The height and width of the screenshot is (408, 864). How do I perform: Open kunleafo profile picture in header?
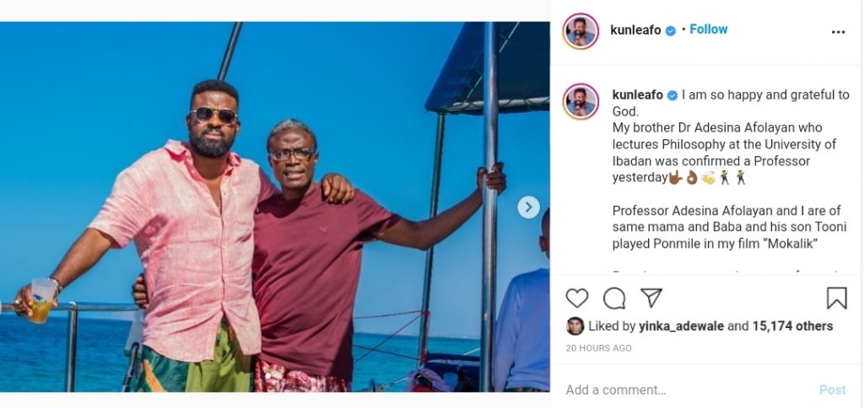pyautogui.click(x=580, y=31)
